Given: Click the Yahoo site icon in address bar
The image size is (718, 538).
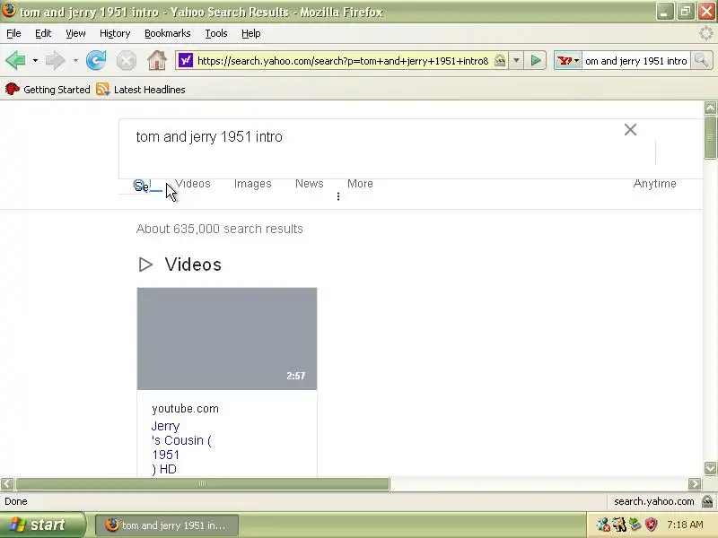Looking at the screenshot, I should click(186, 60).
